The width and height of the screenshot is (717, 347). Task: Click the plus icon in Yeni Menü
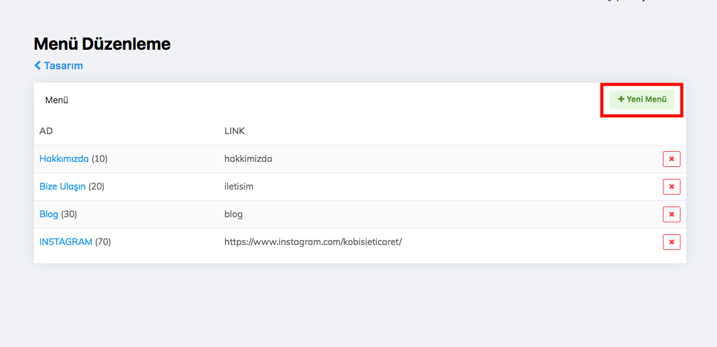coord(621,100)
